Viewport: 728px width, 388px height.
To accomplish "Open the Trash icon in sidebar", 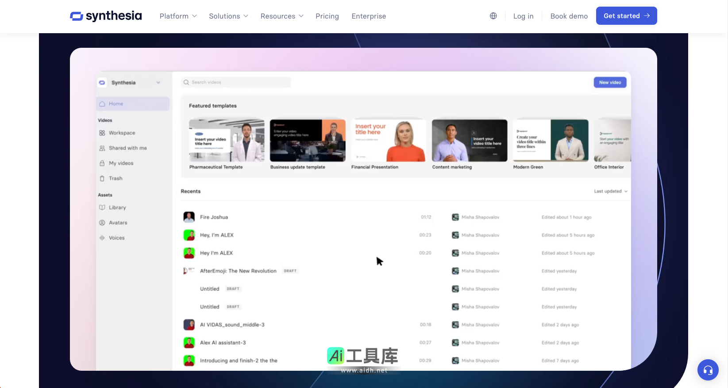I will point(102,178).
